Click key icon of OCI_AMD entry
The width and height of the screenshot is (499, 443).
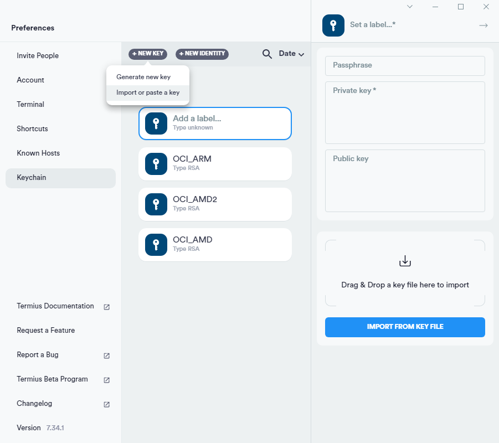pos(156,245)
